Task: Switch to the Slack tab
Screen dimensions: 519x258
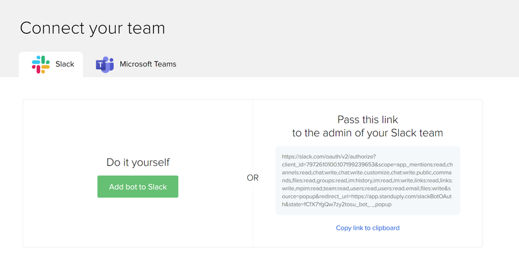Action: click(51, 65)
